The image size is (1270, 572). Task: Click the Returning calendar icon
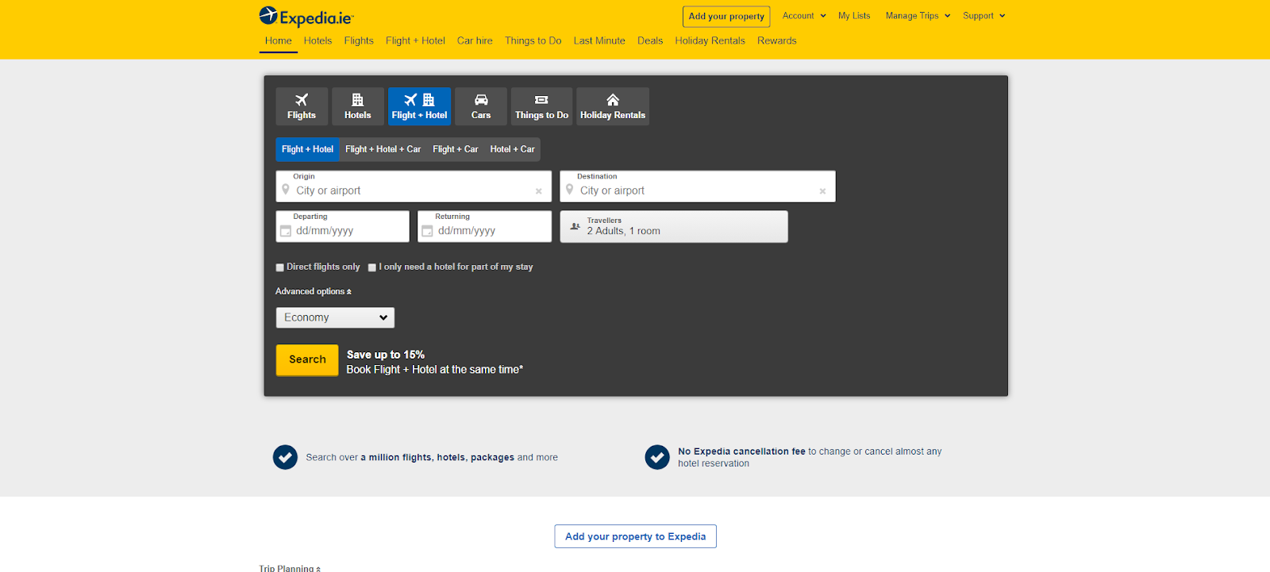[427, 231]
